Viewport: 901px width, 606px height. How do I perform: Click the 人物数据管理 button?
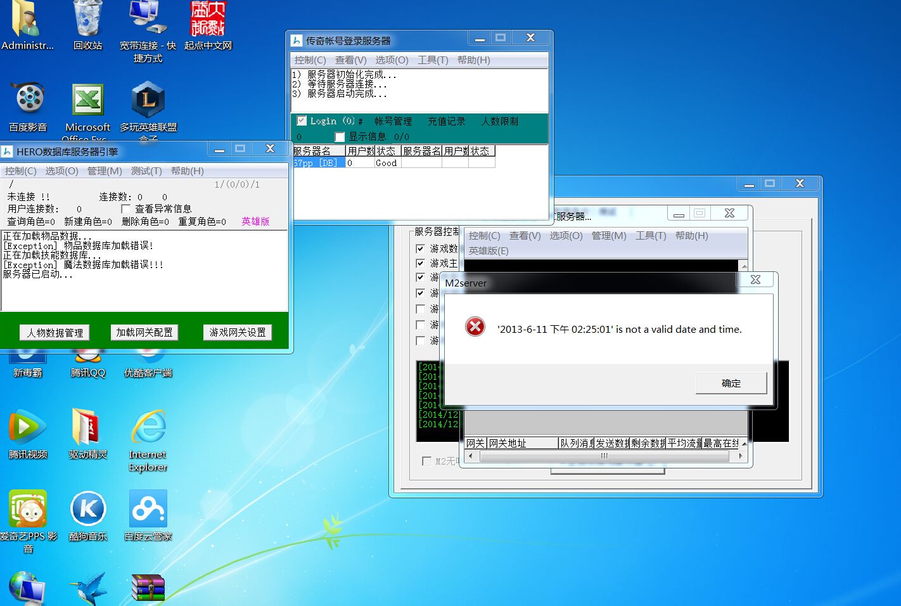pos(55,332)
